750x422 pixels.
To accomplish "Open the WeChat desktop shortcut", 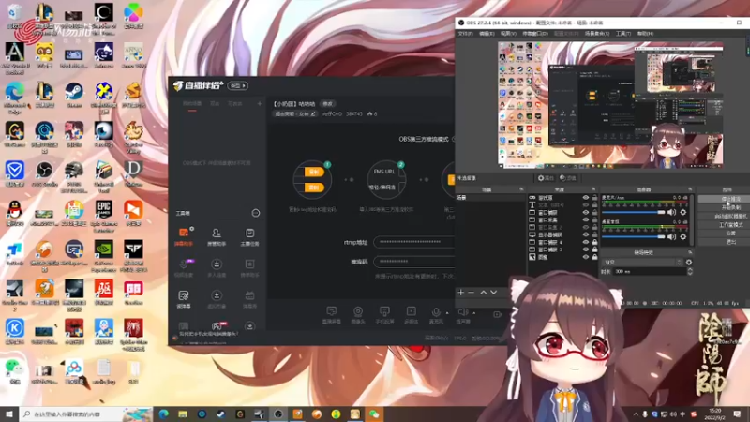I will 15,371.
